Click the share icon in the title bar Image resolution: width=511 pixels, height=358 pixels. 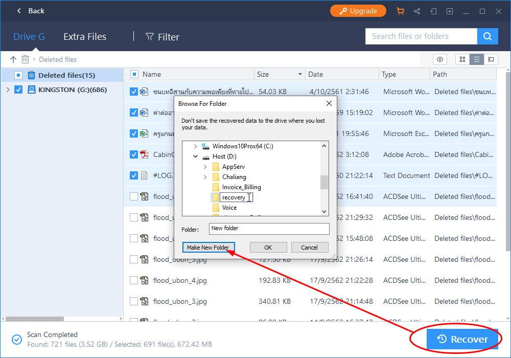[417, 11]
